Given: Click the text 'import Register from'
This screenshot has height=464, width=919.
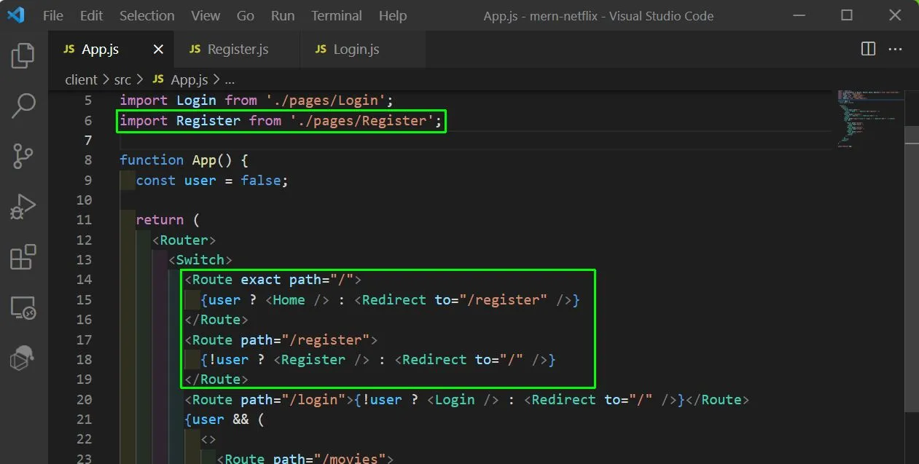Looking at the screenshot, I should (x=200, y=120).
